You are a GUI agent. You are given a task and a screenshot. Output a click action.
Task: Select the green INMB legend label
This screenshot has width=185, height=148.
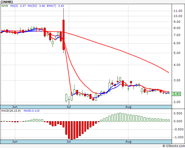(5, 6)
